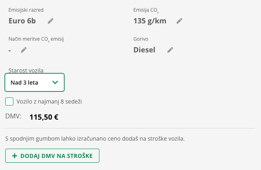Click pencil icon beside 135 g/km

coord(179,21)
